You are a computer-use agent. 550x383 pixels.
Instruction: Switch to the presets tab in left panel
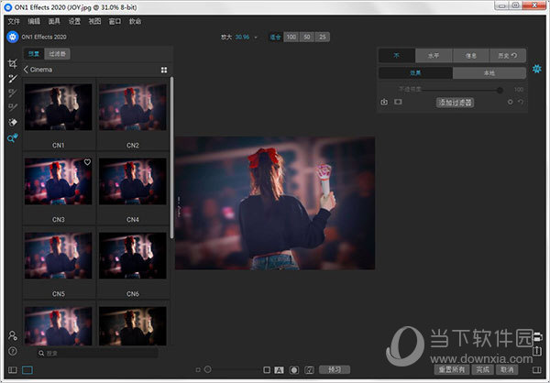point(34,54)
